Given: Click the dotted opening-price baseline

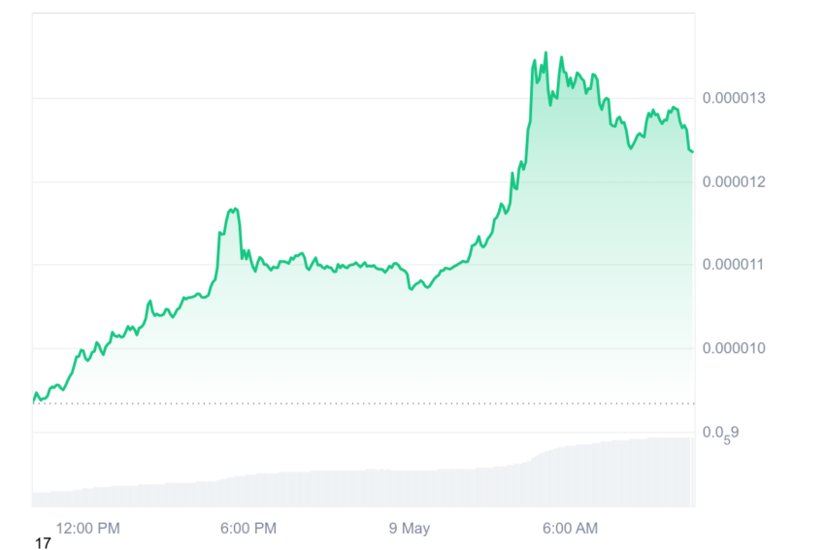Looking at the screenshot, I should (x=364, y=404).
